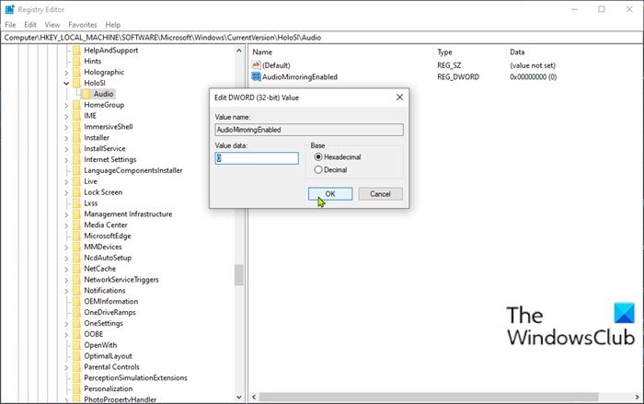644x404 pixels.
Task: Expand the Holographic tree node
Action: pos(66,73)
